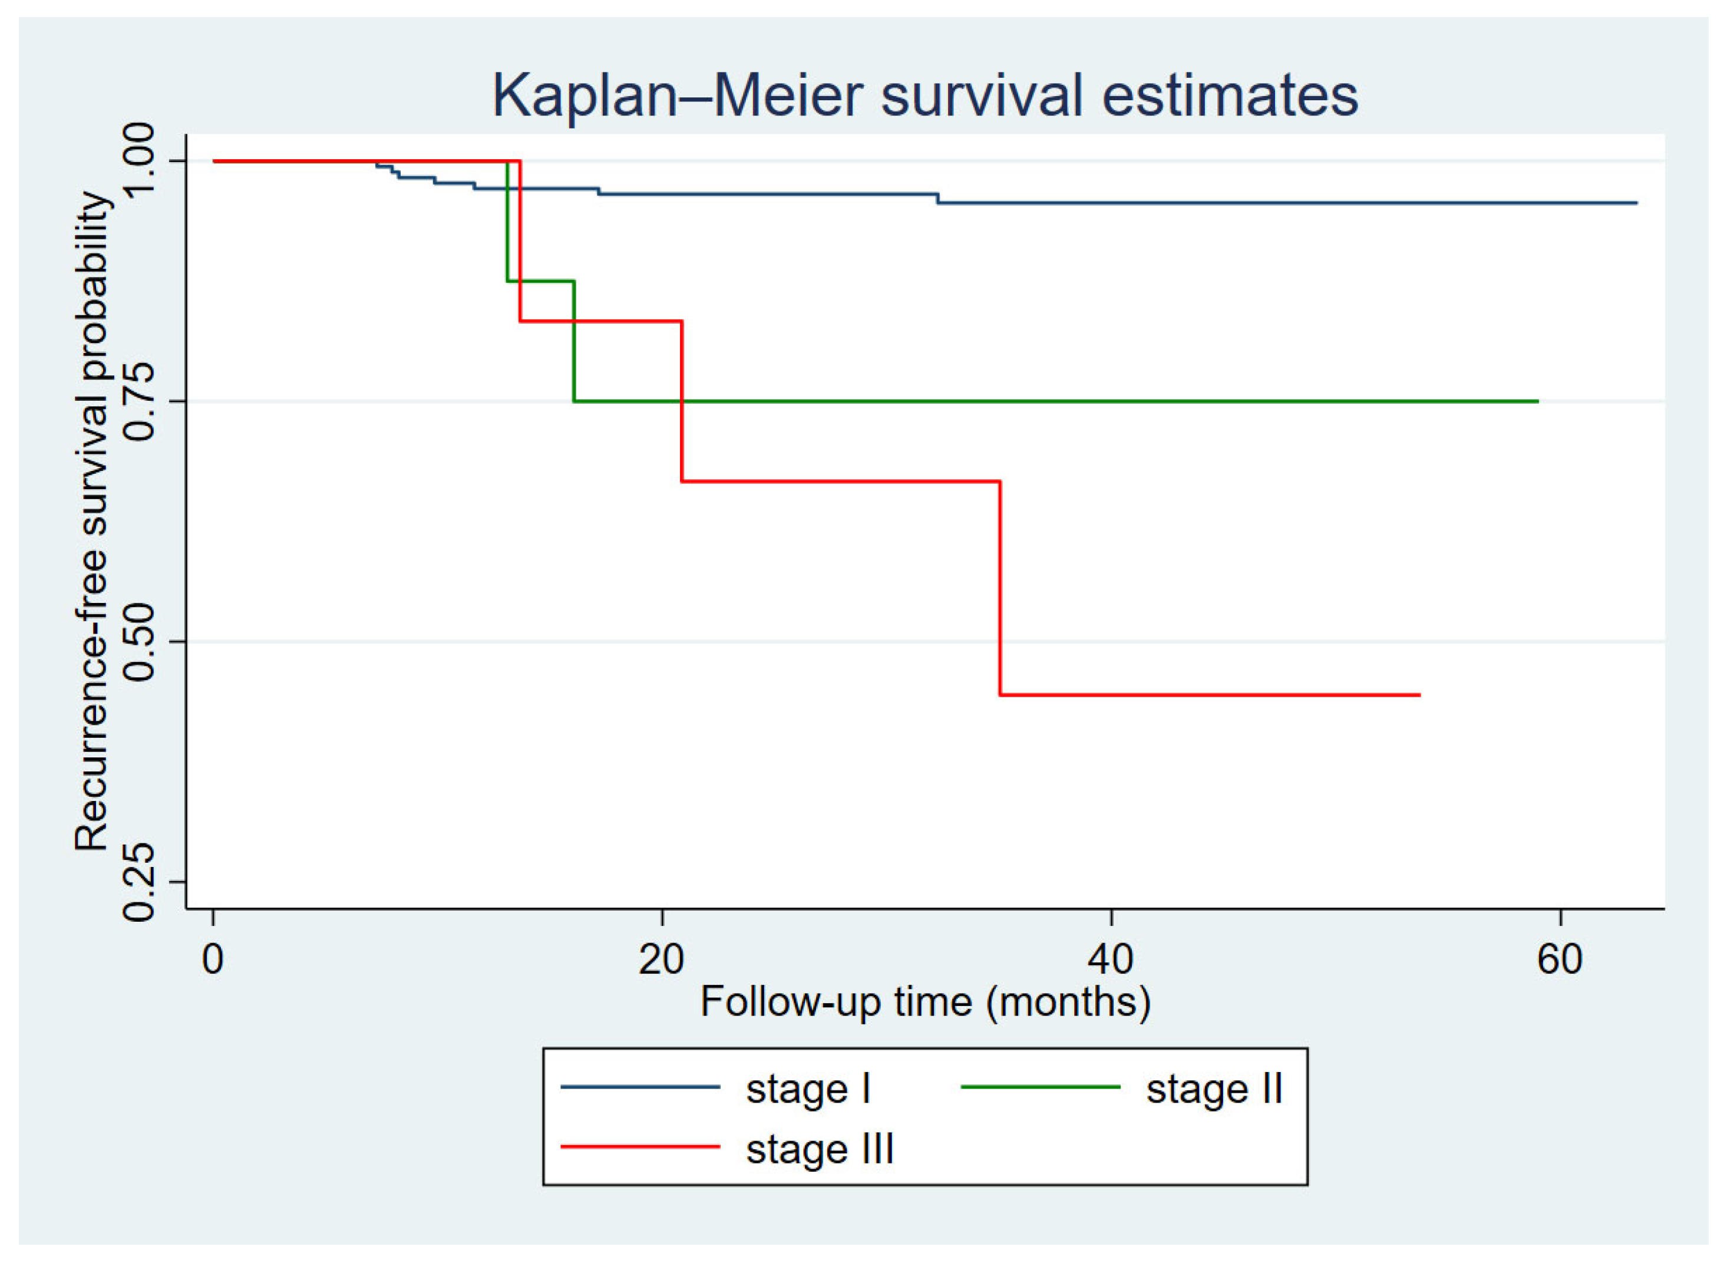Click the "Follow-up time (months)" axis label
Screen dimensions: 1727x1263
(924, 1001)
